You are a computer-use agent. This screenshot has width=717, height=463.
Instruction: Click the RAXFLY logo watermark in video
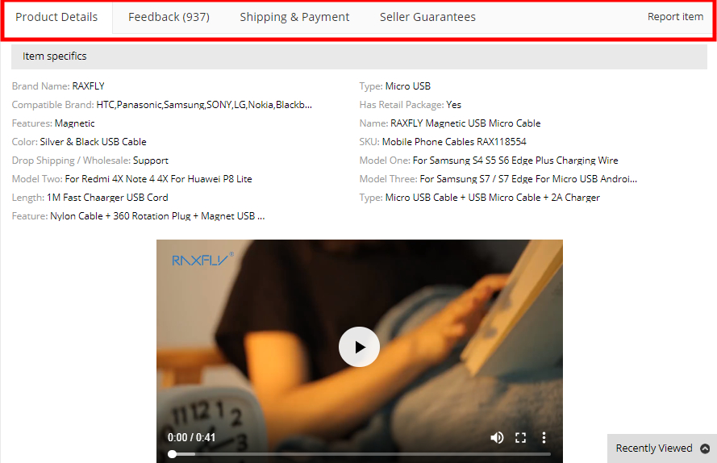tap(202, 260)
